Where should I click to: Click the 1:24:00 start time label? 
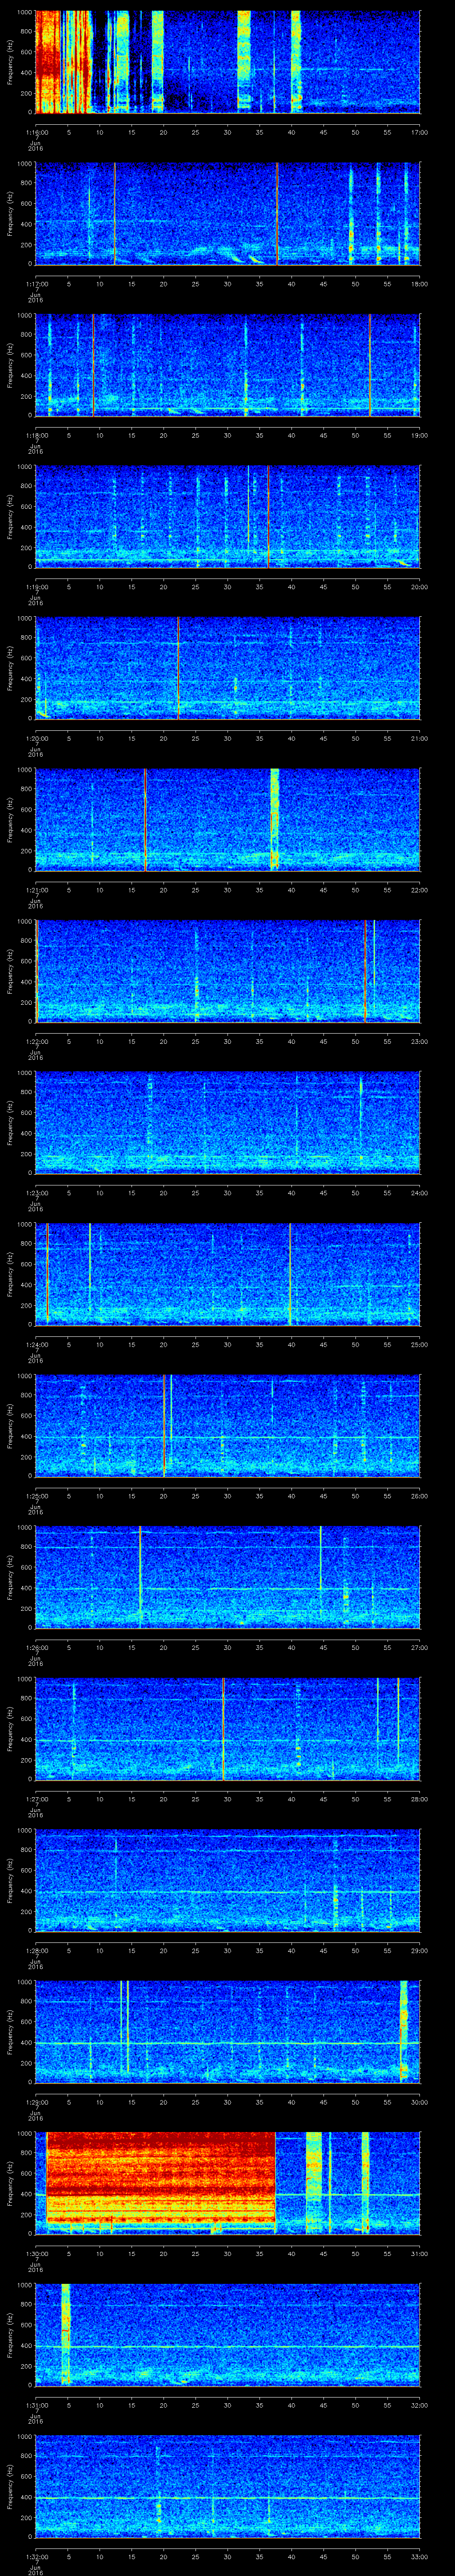36,1344
